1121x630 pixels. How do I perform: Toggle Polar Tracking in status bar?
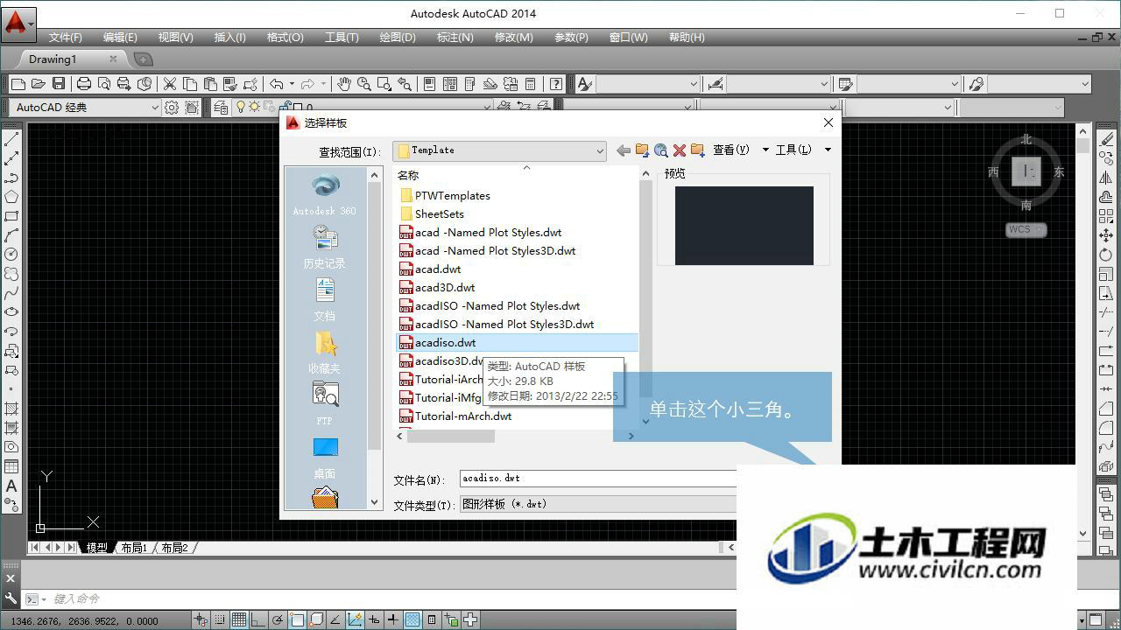[278, 620]
